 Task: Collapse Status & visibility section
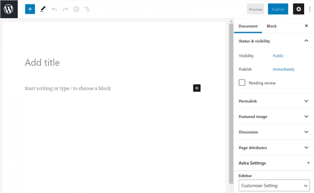[274, 41]
